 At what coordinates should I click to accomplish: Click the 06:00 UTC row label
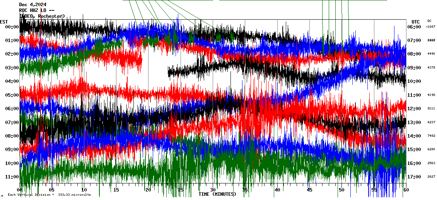[414, 27]
